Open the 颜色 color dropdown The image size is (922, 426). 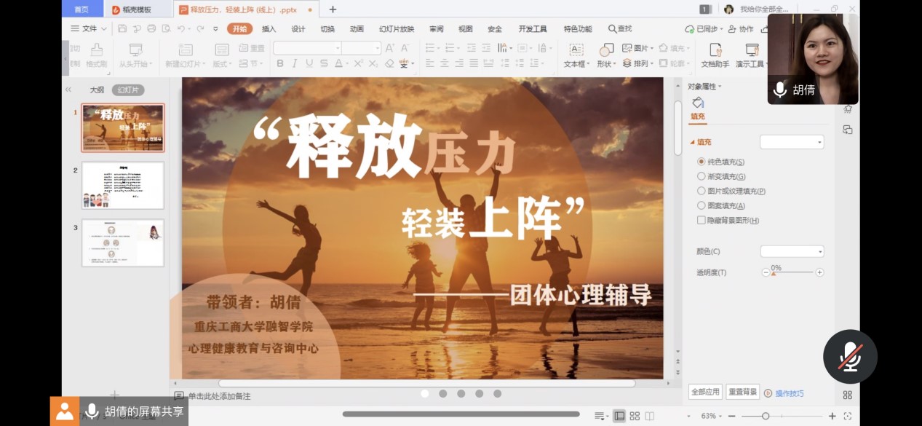click(792, 251)
